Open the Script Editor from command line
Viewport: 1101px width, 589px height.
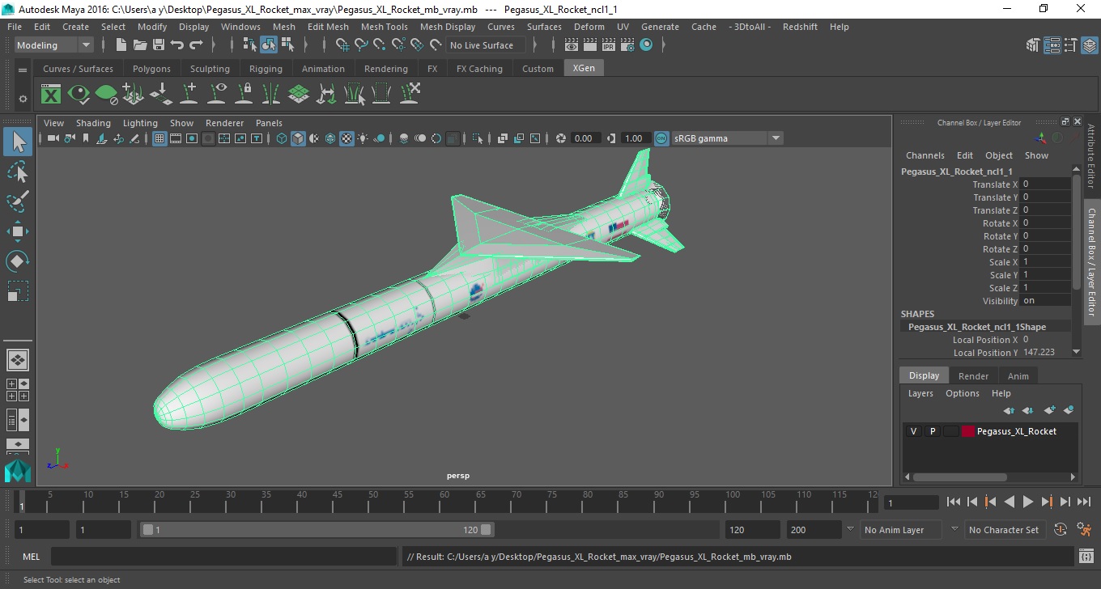[x=1086, y=557]
